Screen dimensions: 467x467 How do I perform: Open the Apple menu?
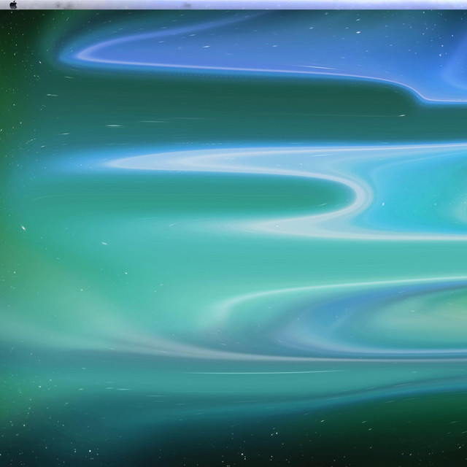coord(13,4)
